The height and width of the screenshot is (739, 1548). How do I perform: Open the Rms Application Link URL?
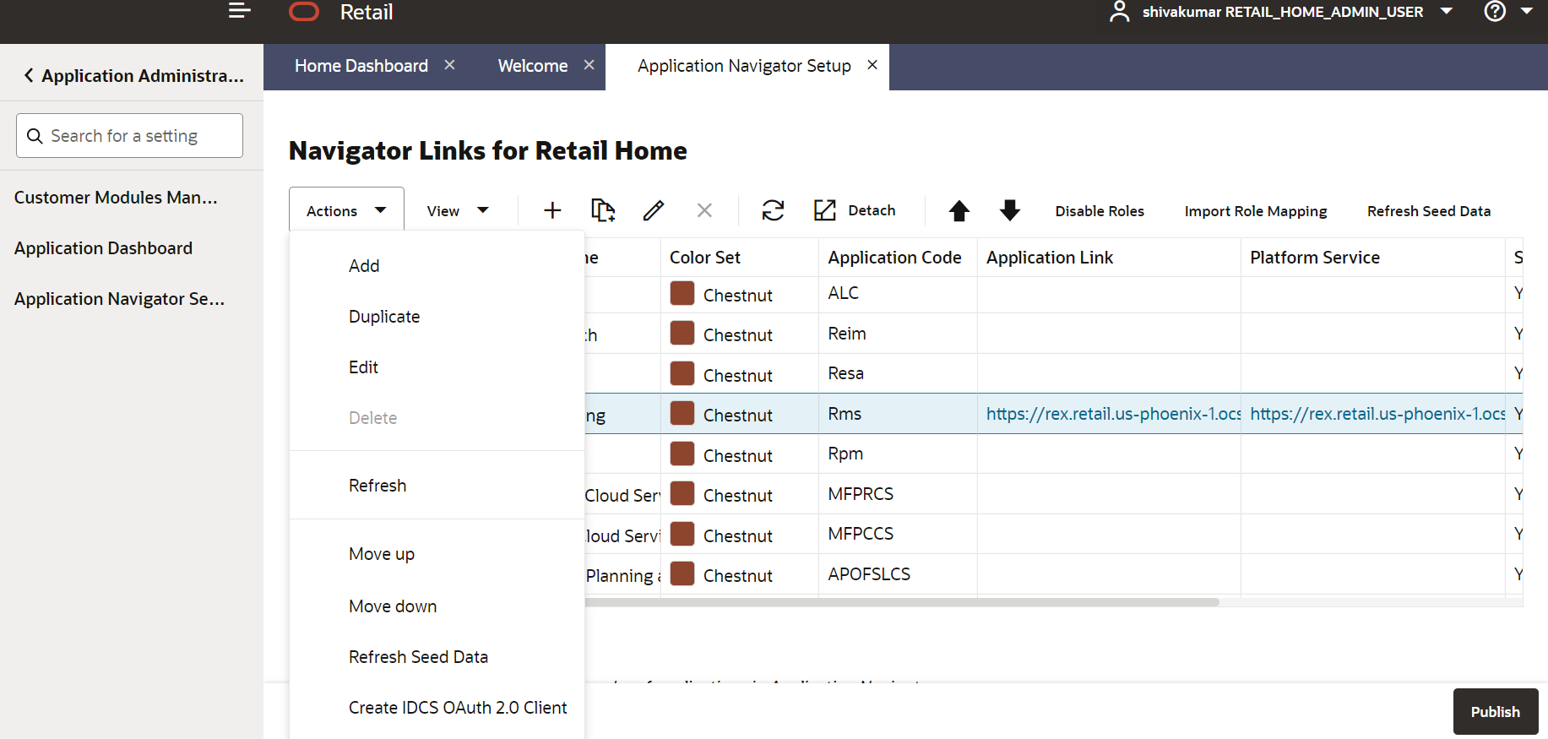1113,413
